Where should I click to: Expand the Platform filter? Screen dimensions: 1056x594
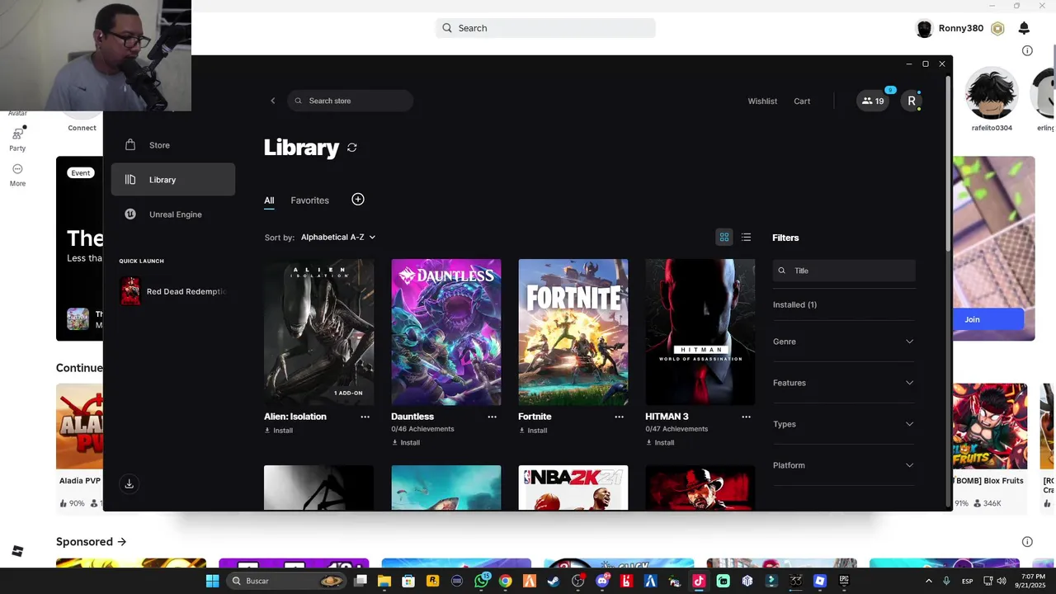pos(843,465)
